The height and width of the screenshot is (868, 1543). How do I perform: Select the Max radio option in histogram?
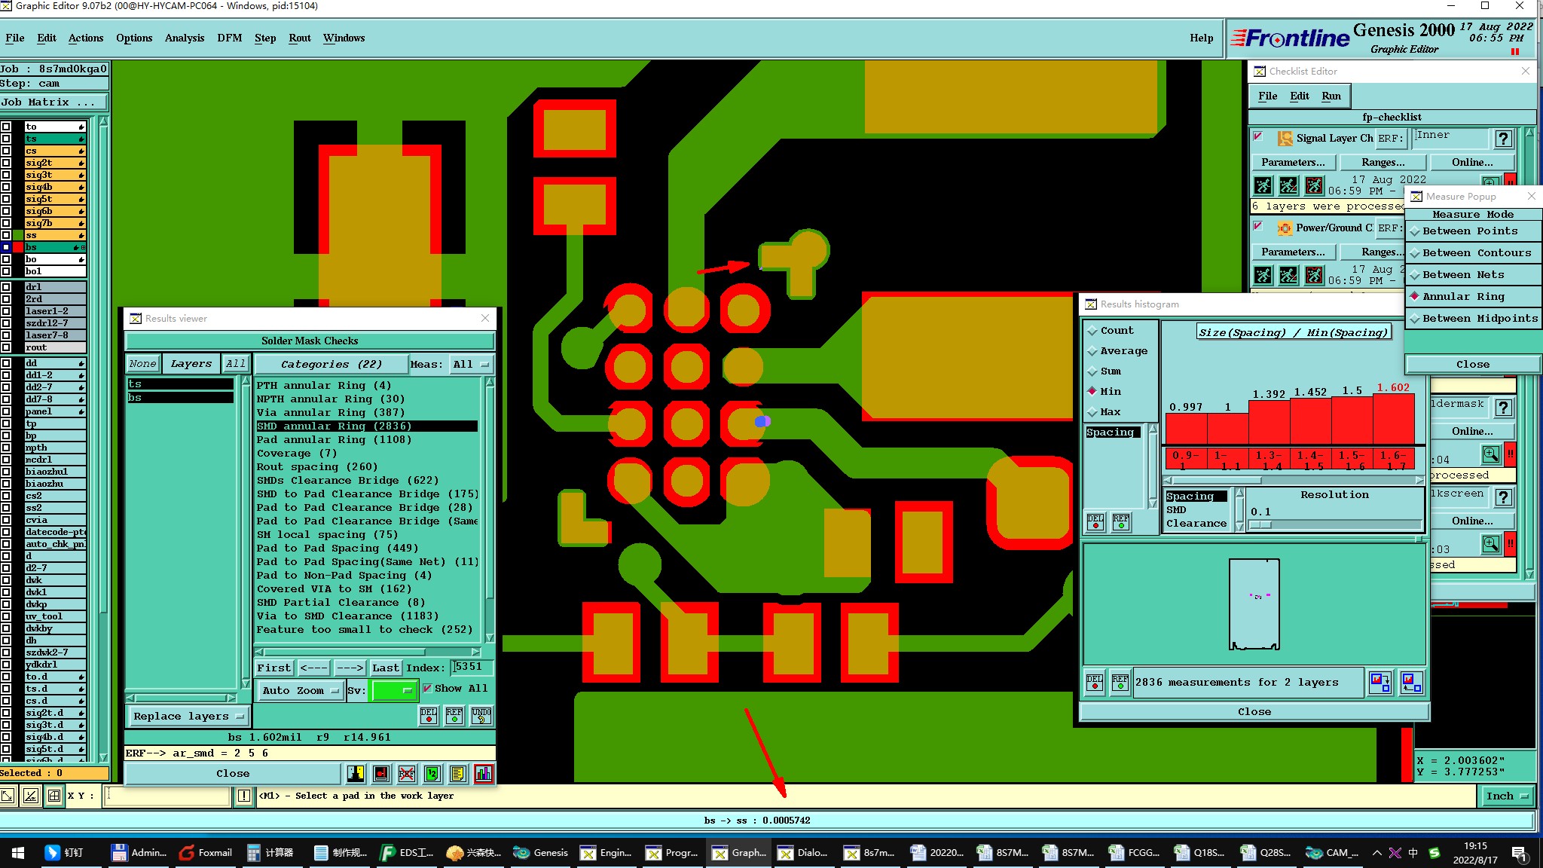coord(1092,411)
